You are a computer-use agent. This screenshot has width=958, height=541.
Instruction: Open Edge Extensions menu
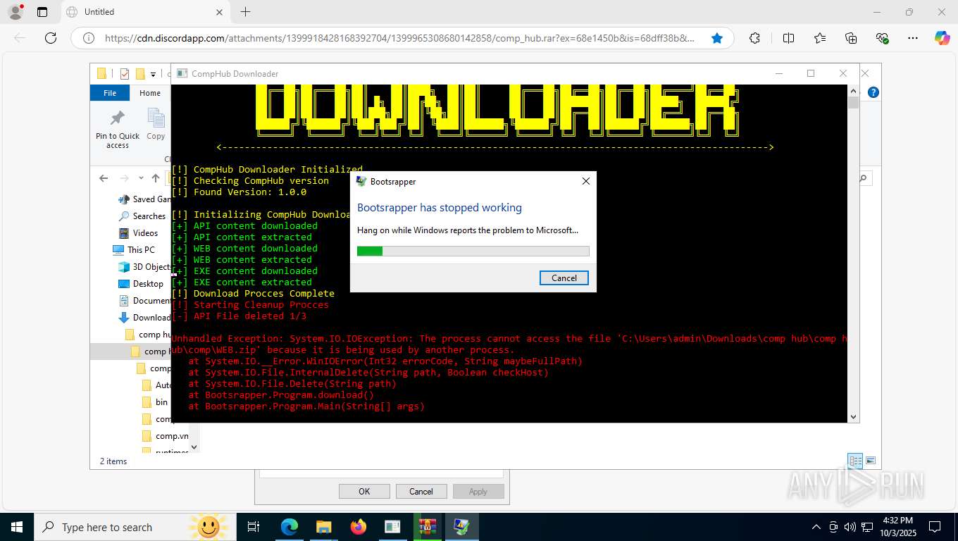[755, 38]
